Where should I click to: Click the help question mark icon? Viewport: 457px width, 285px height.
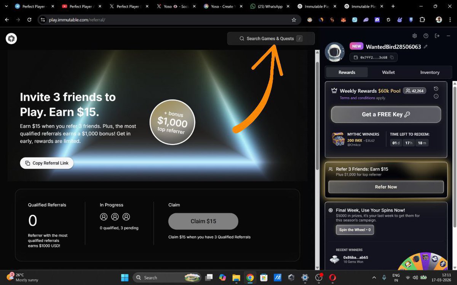(426, 36)
